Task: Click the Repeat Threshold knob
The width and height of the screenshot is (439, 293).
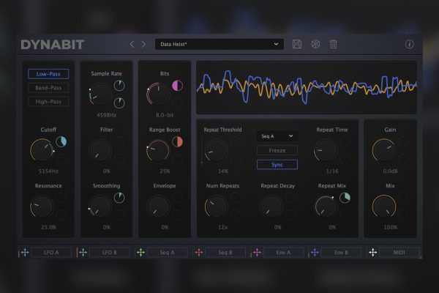Action: (217, 150)
